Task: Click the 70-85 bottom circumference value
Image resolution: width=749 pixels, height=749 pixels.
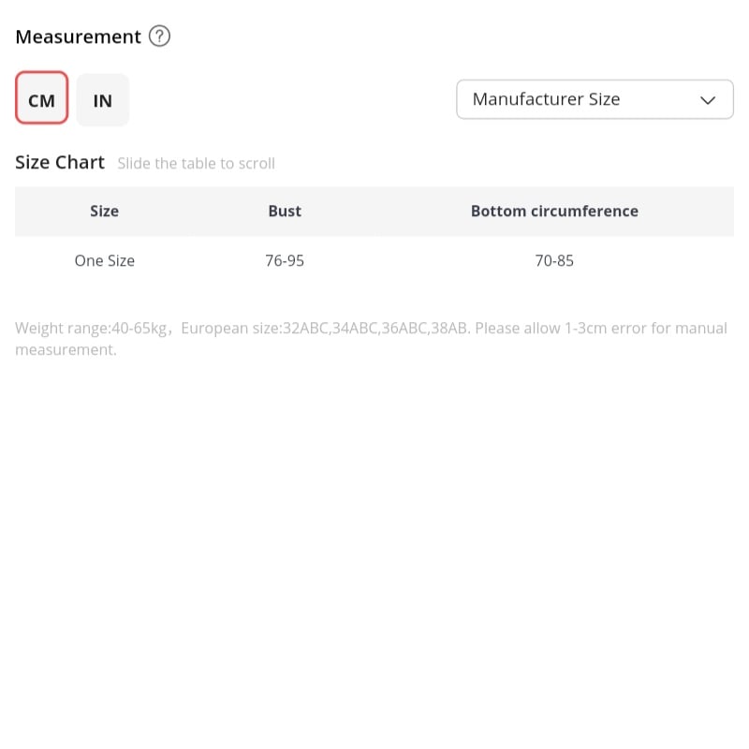Action: coord(554,260)
